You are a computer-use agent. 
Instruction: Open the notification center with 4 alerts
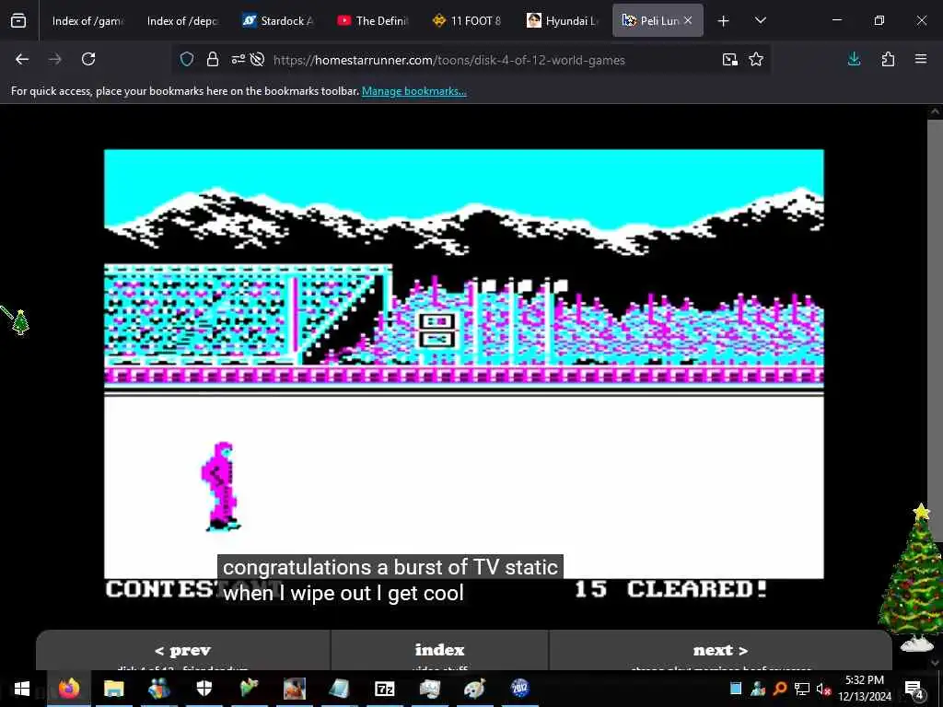(x=914, y=689)
